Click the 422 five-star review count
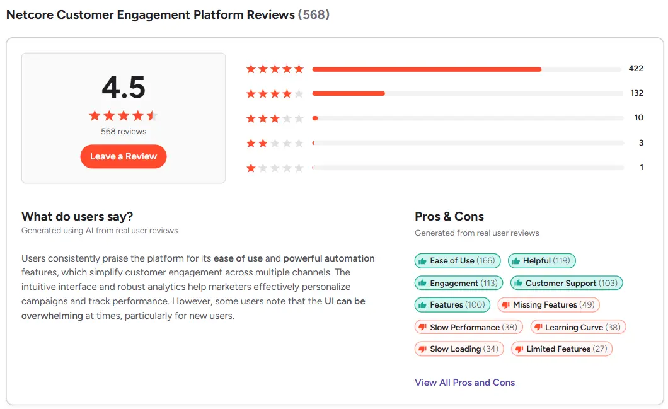Image resolution: width=668 pixels, height=409 pixels. click(x=636, y=69)
